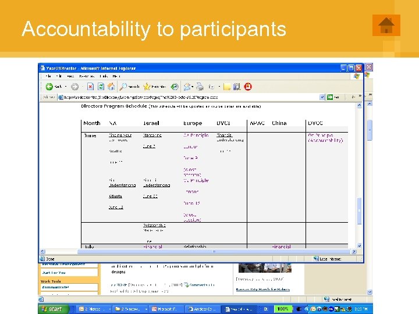419x314 pixels.
Task: Open the Search magnifier tool
Action: (x=123, y=87)
